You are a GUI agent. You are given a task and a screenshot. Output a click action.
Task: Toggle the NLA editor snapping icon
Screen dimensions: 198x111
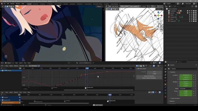160,92
